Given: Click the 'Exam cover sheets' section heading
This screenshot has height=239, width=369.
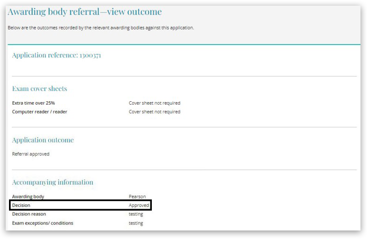Looking at the screenshot, I should pos(39,89).
